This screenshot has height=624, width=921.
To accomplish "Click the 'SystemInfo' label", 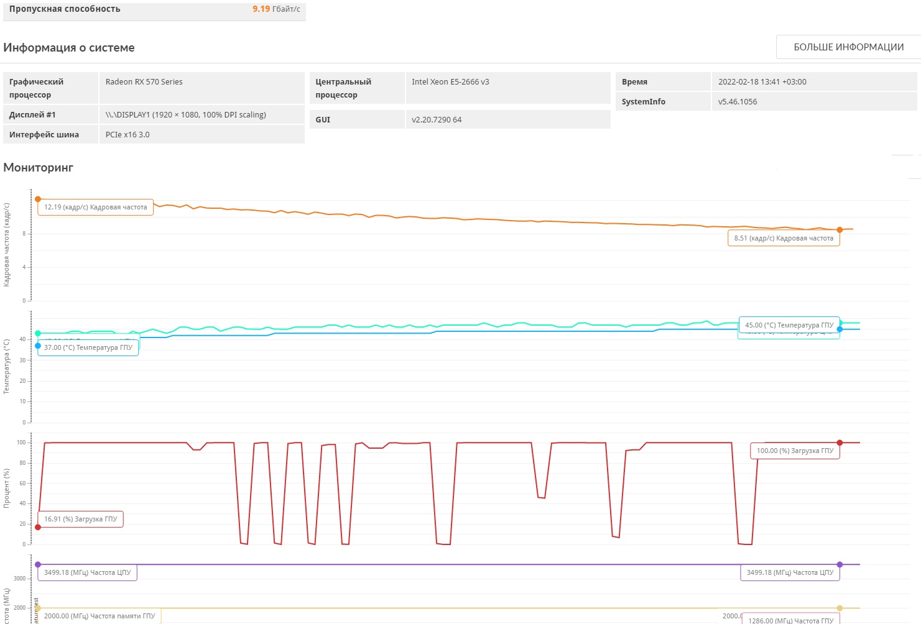I will point(644,102).
